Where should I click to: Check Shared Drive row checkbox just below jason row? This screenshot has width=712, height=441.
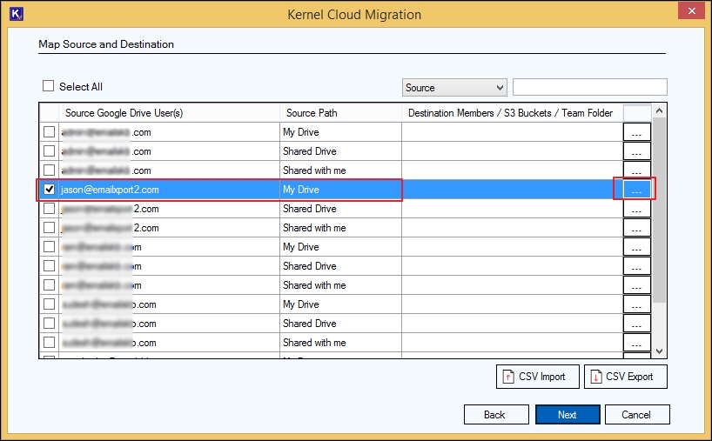click(49, 209)
